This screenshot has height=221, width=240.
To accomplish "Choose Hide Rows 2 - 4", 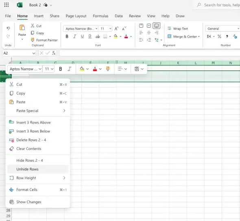I will tap(38, 160).
